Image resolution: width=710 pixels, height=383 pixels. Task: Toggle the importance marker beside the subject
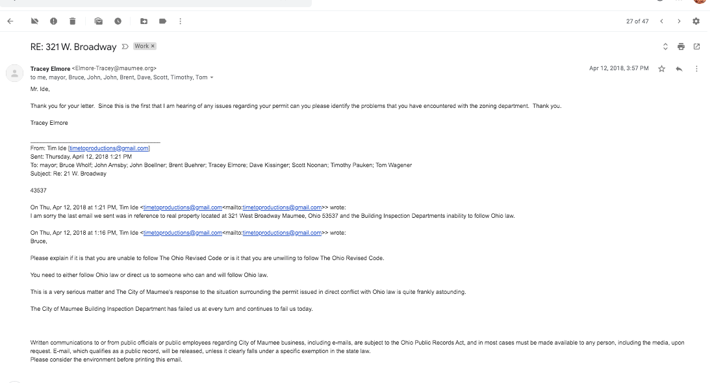tap(125, 47)
